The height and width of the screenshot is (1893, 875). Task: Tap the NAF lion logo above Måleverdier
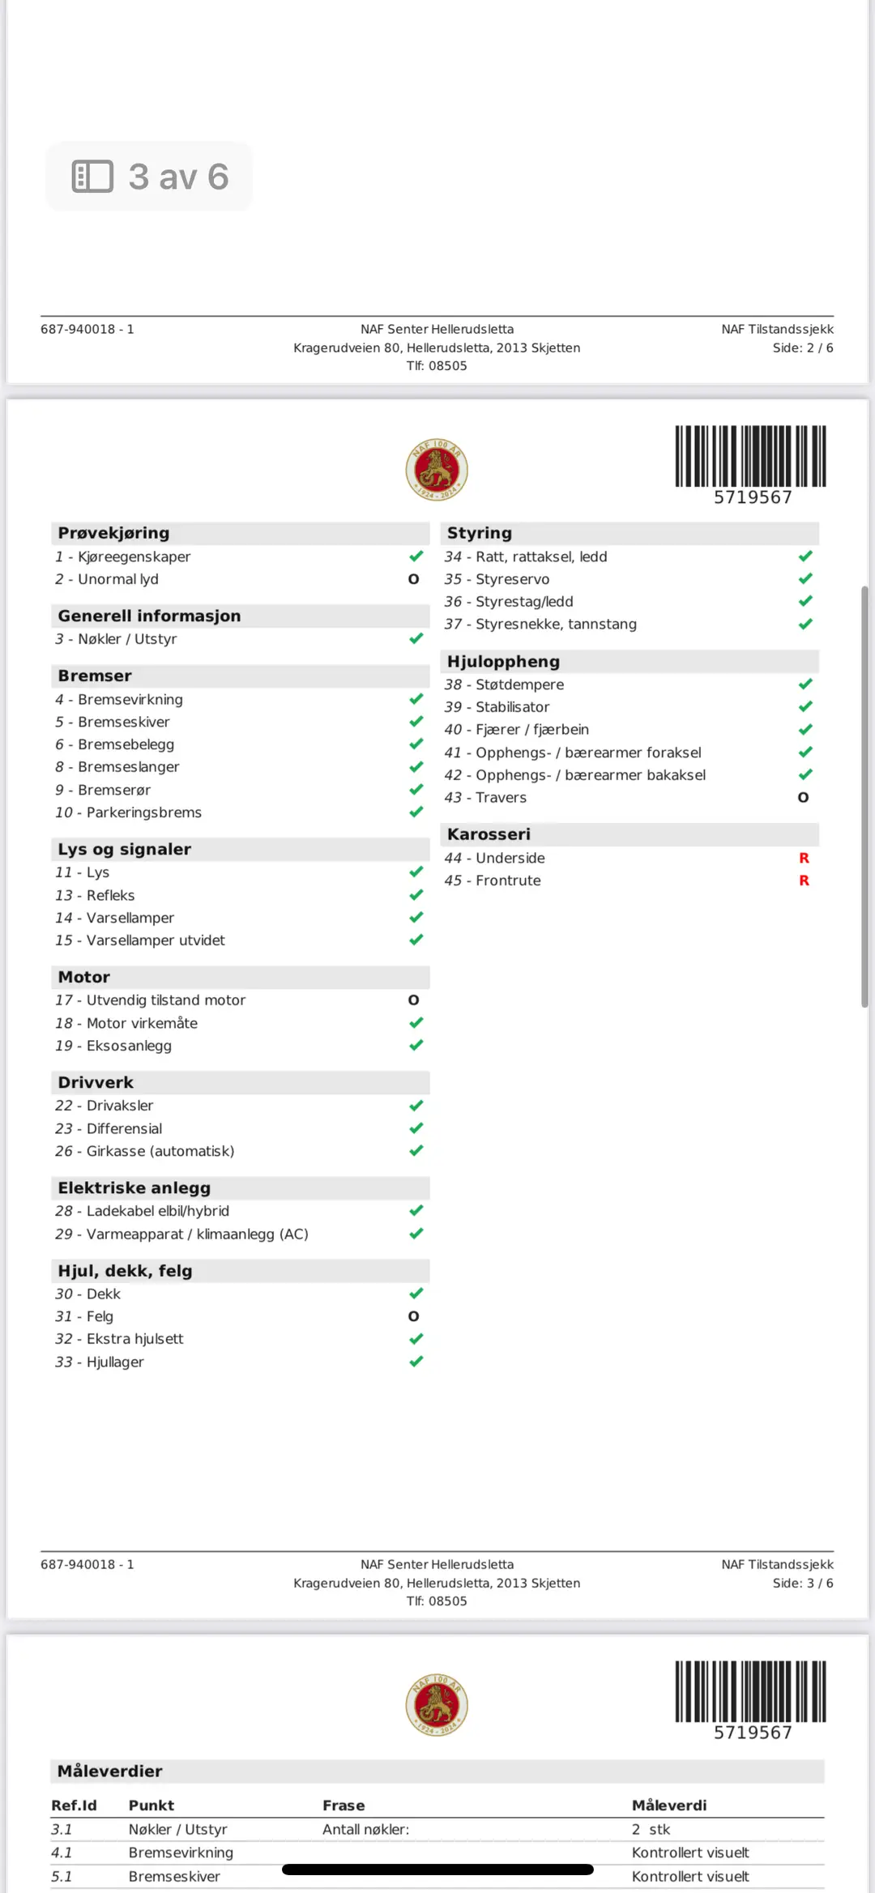(437, 1704)
